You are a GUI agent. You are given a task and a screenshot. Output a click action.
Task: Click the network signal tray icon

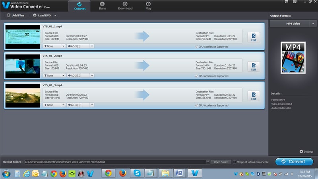[x=286, y=174]
